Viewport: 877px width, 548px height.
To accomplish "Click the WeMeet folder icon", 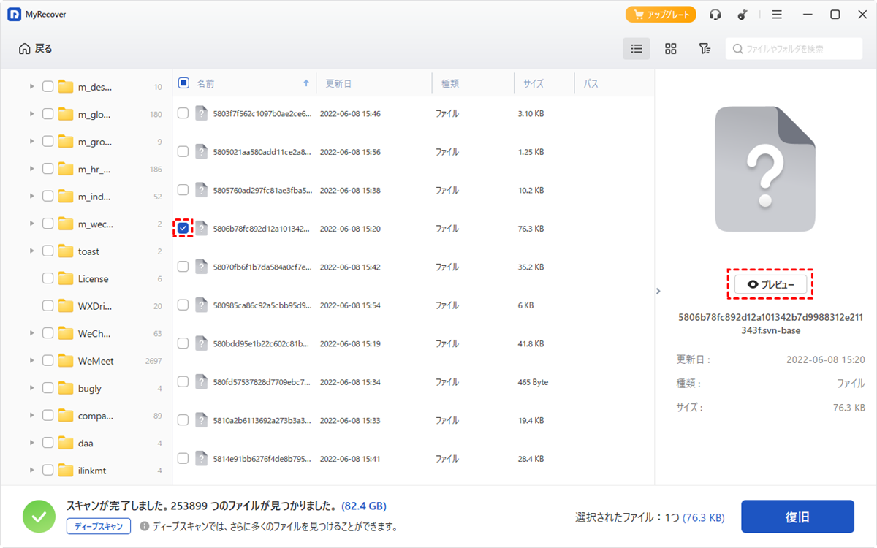I will (x=66, y=361).
